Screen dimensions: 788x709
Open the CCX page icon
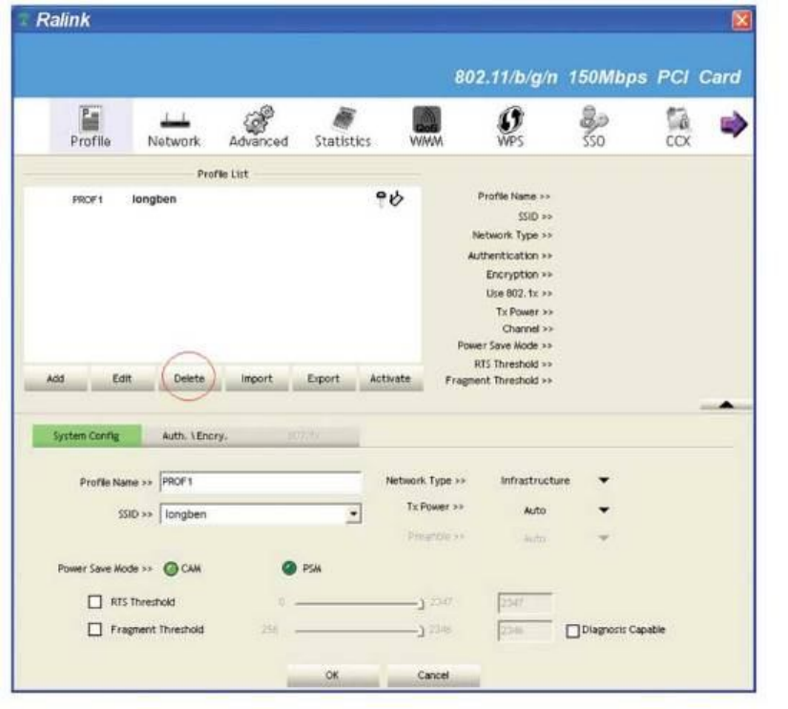pyautogui.click(x=678, y=126)
